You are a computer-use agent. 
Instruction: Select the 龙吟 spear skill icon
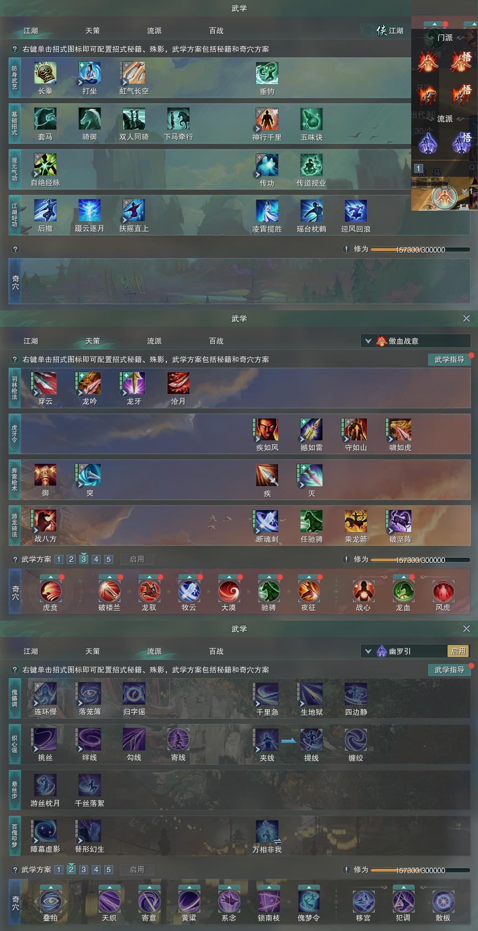pyautogui.click(x=90, y=383)
